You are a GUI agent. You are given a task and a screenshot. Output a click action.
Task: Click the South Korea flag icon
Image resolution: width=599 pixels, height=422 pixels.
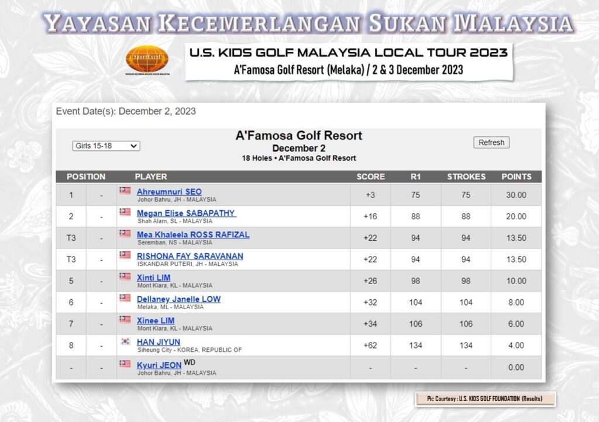[125, 341]
